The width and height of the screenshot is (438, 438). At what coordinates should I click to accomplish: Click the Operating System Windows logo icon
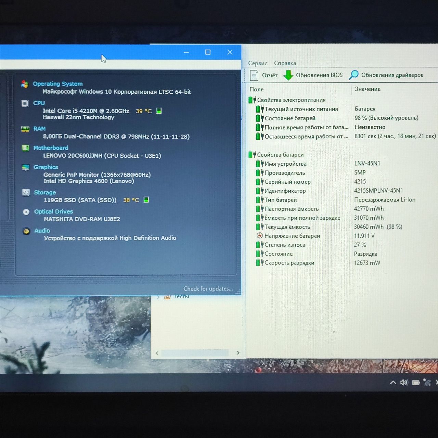25,84
